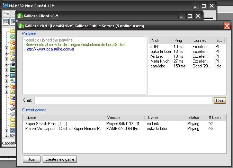Select the folder with blue checkmark badge
Screen dimensions: 233x168
click(x=12, y=97)
